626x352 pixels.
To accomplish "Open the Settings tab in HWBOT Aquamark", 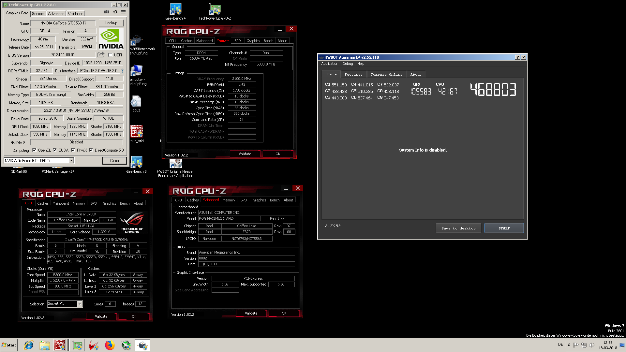I will pos(353,74).
